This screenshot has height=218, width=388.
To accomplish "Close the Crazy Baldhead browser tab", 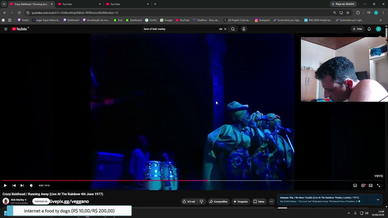I will coord(52,4).
